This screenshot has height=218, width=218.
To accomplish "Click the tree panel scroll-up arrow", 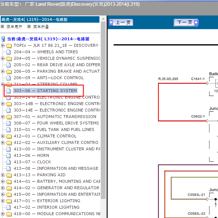I will pos(103,19).
